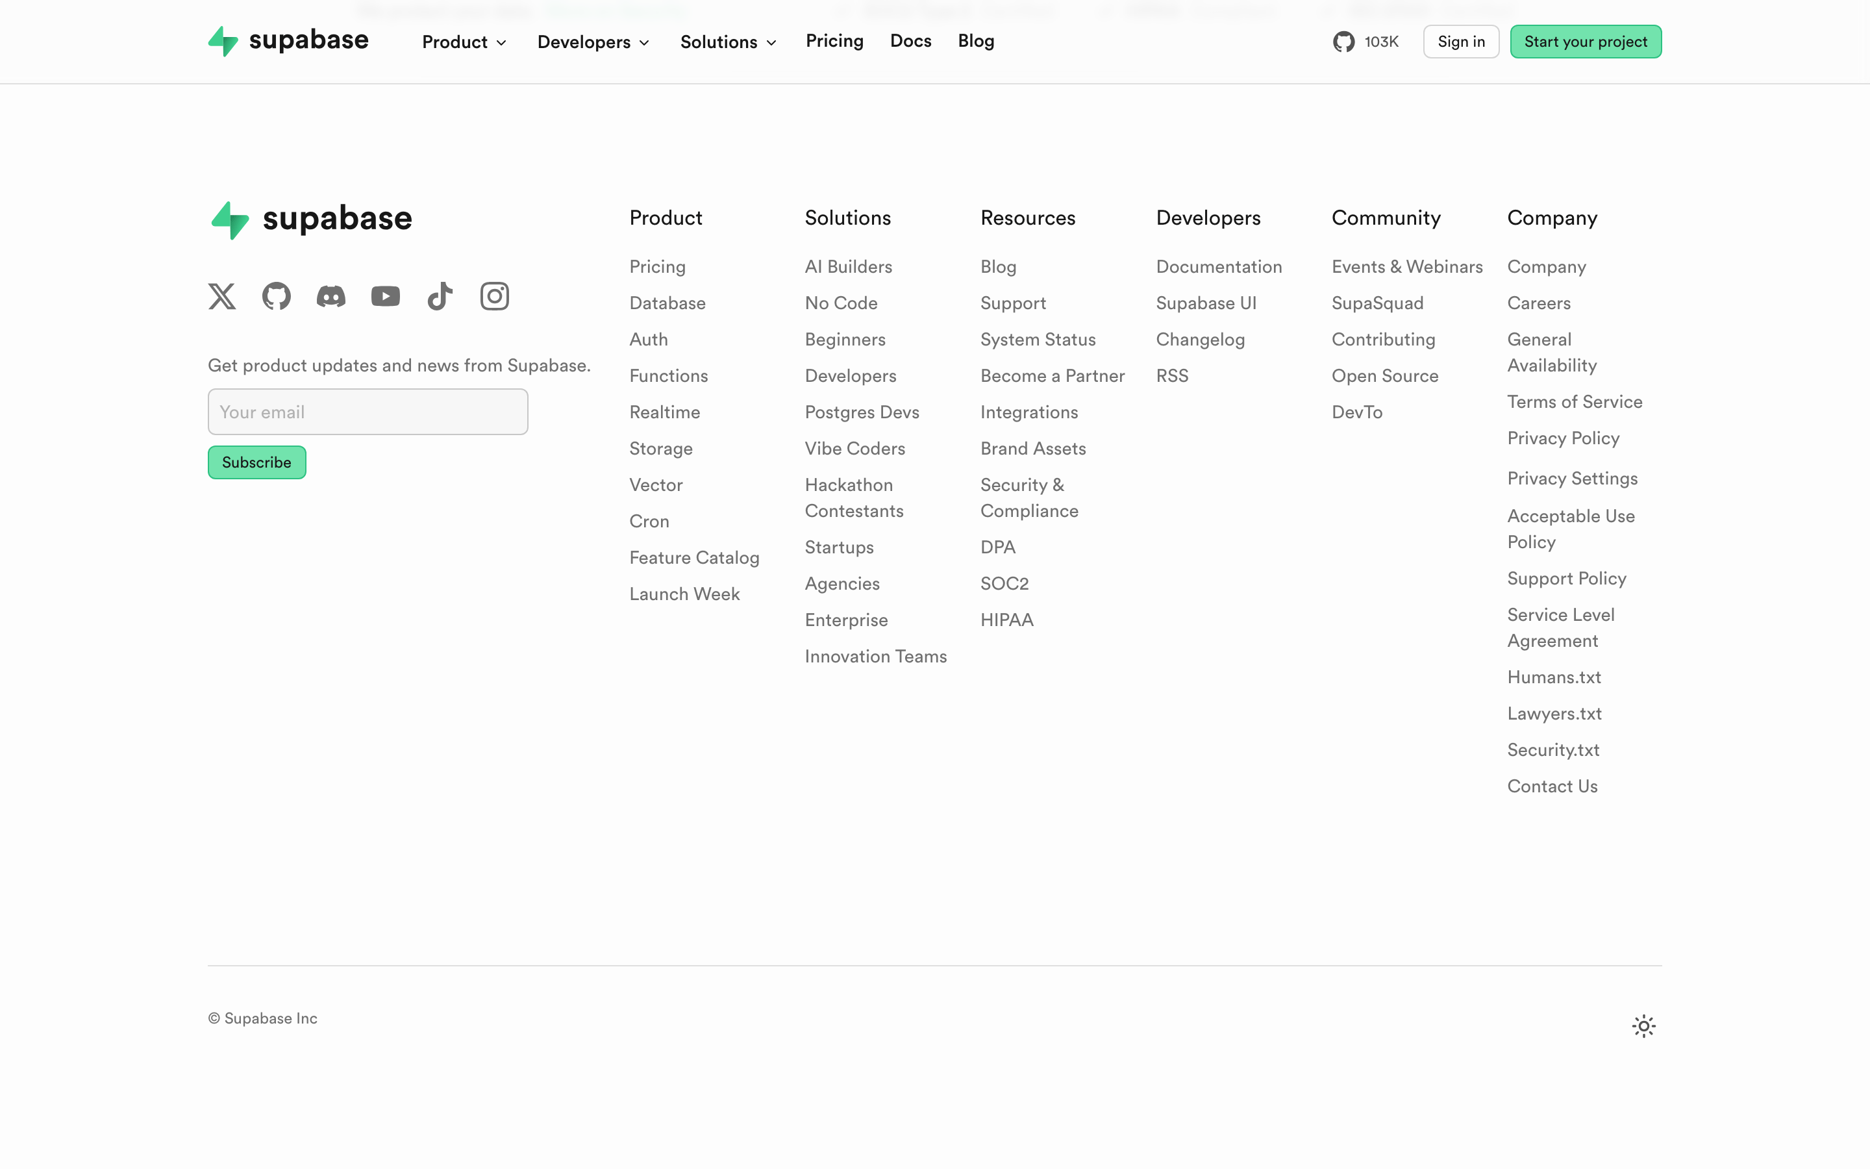
Task: Open the RSS footer link
Action: [1172, 376]
